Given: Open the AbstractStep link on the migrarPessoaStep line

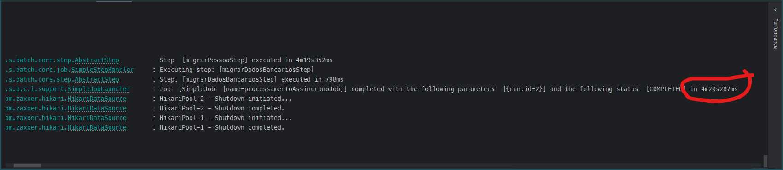Looking at the screenshot, I should [97, 60].
